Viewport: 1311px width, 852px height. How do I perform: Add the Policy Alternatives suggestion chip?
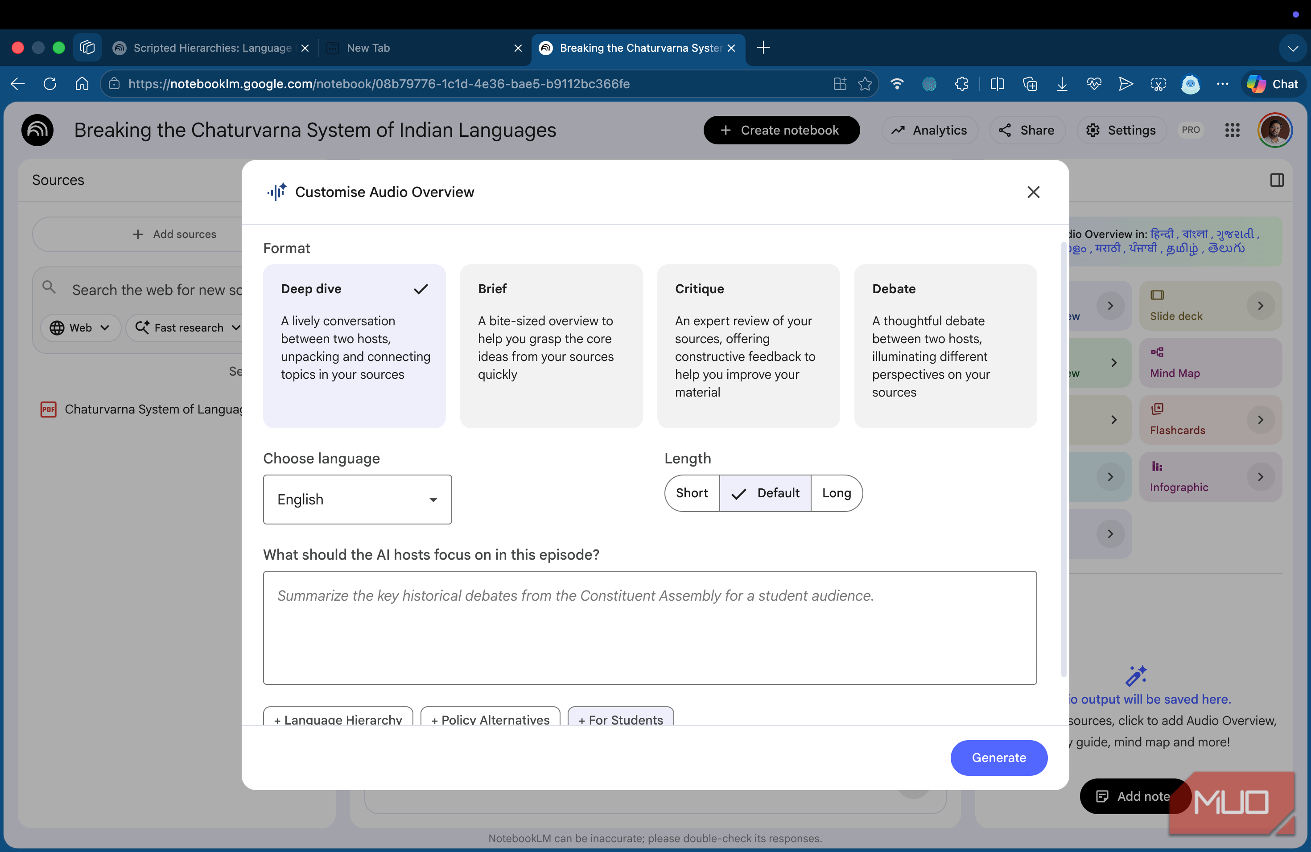490,717
